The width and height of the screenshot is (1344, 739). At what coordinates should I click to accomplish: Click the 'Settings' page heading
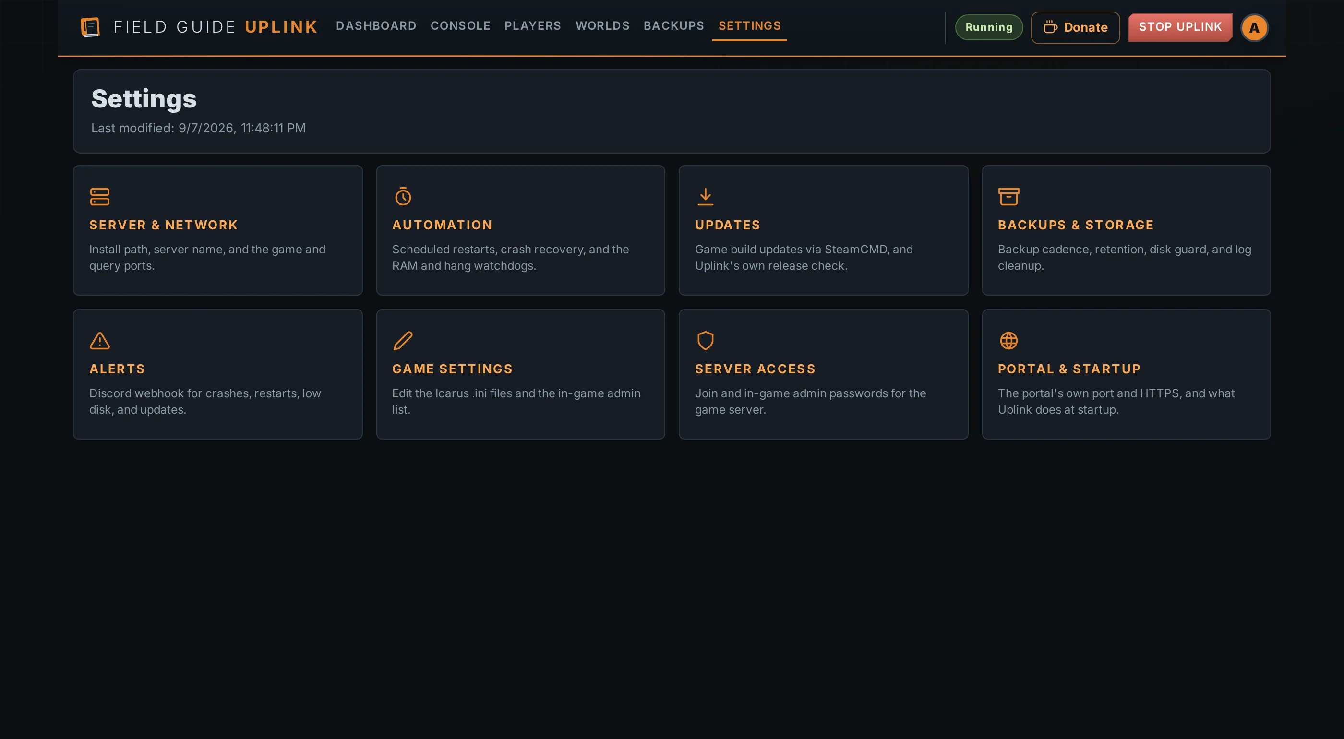pyautogui.click(x=144, y=98)
